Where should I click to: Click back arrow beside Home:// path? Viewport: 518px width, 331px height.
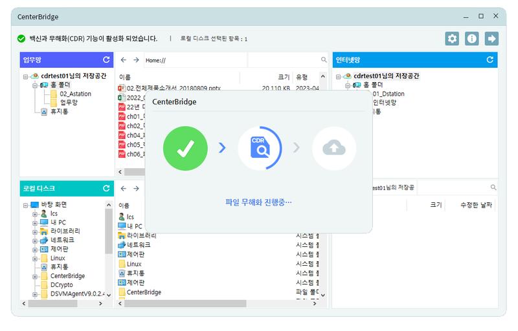point(124,60)
